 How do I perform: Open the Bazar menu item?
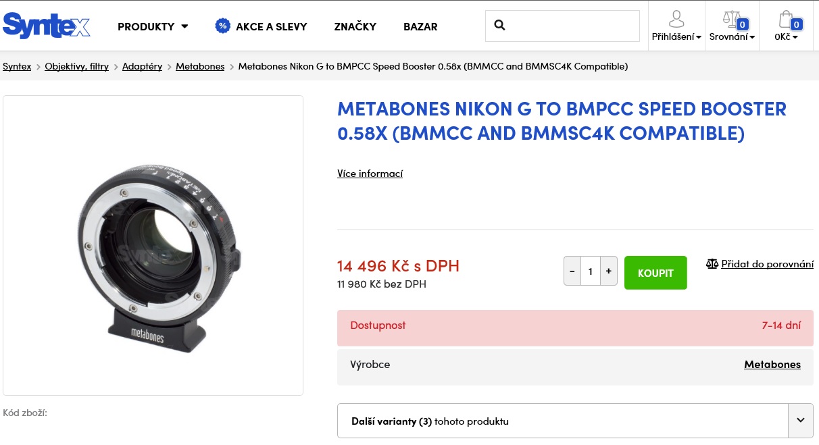coord(420,26)
